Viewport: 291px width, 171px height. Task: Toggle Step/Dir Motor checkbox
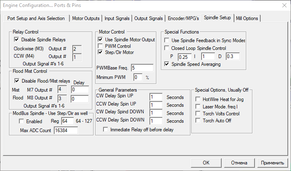(x=101, y=52)
